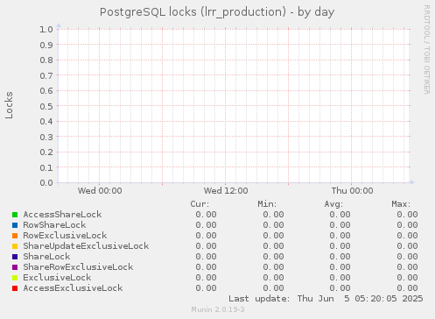This screenshot has height=319, width=435.
Task: Click the Locks vertical axis title
Action: 9,105
